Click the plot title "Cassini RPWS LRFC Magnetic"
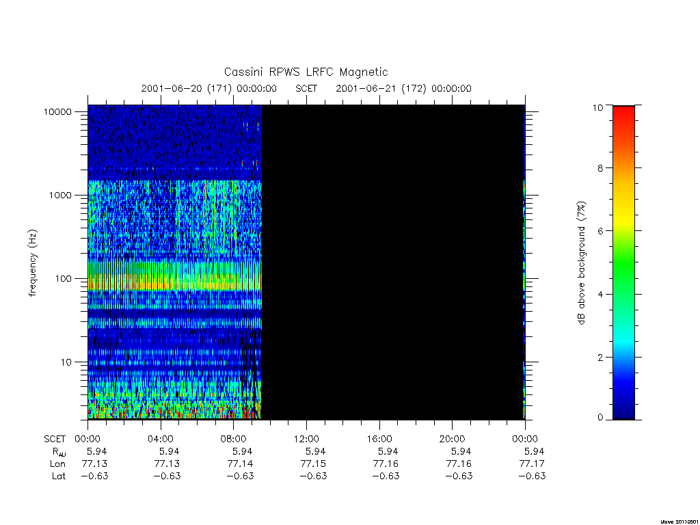 pos(306,72)
